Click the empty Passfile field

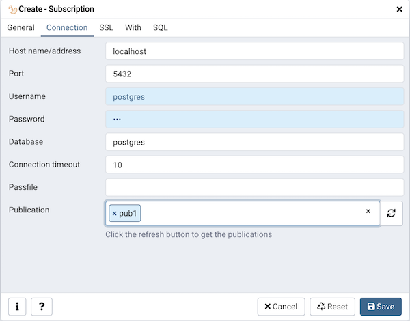click(255, 187)
